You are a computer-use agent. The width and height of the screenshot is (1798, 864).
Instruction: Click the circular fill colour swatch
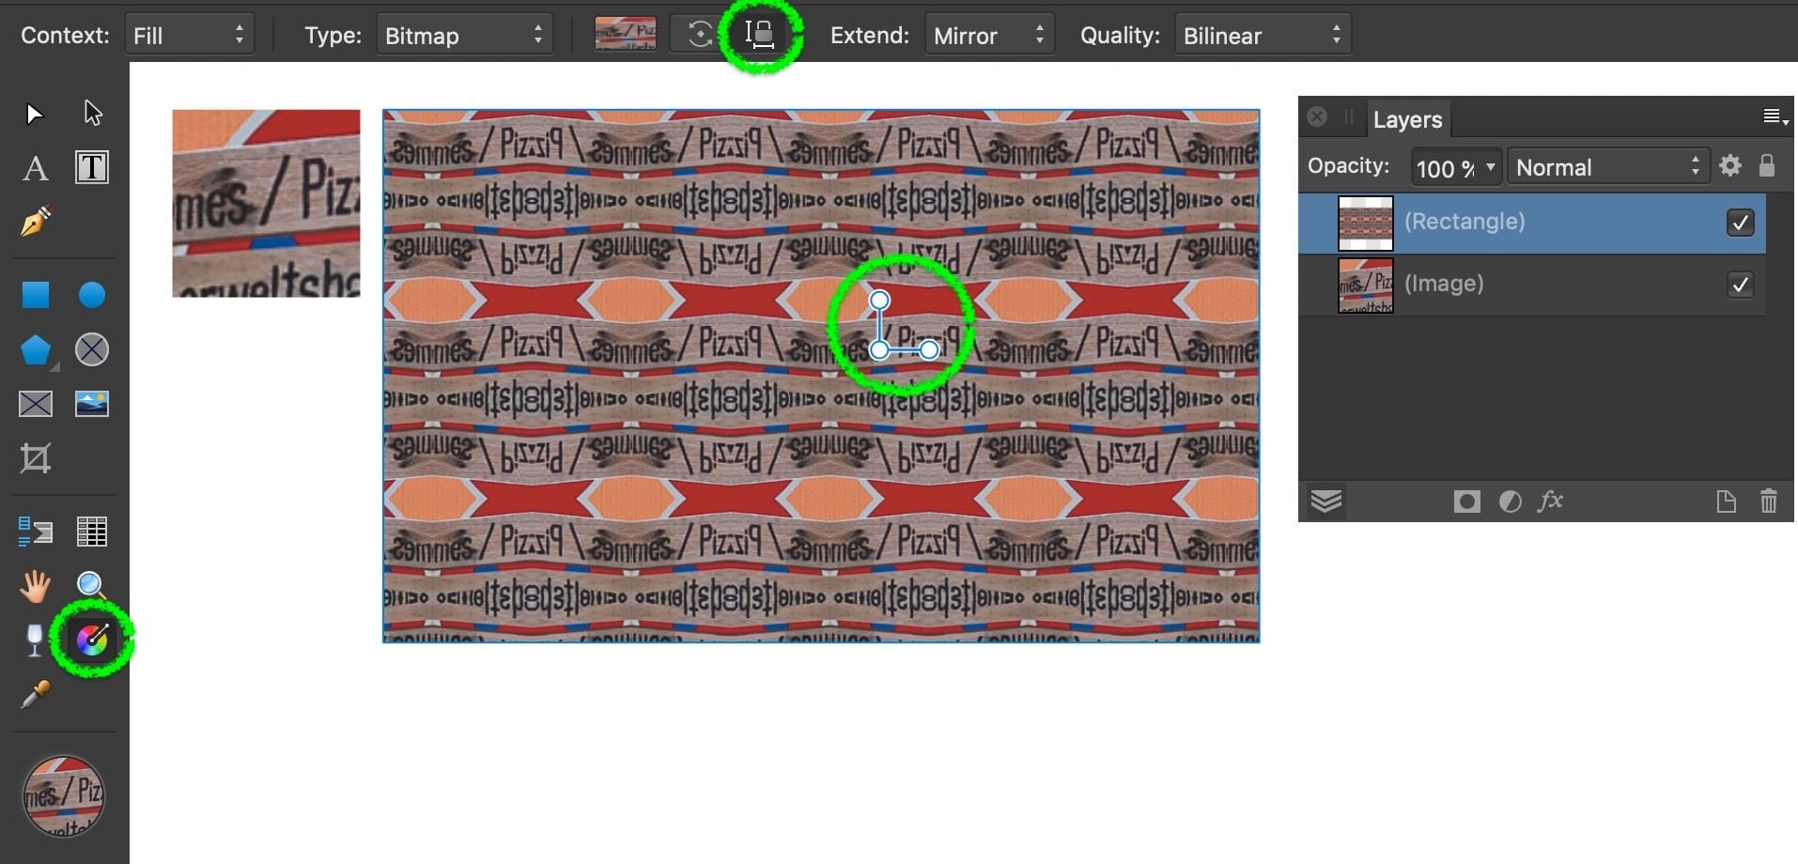[x=64, y=796]
